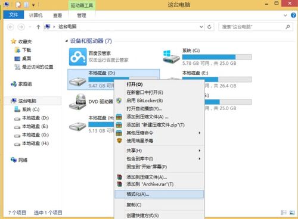Viewport: 298px width, 219px height.
Task: Switch to large icons view in status bar
Action: (292, 212)
